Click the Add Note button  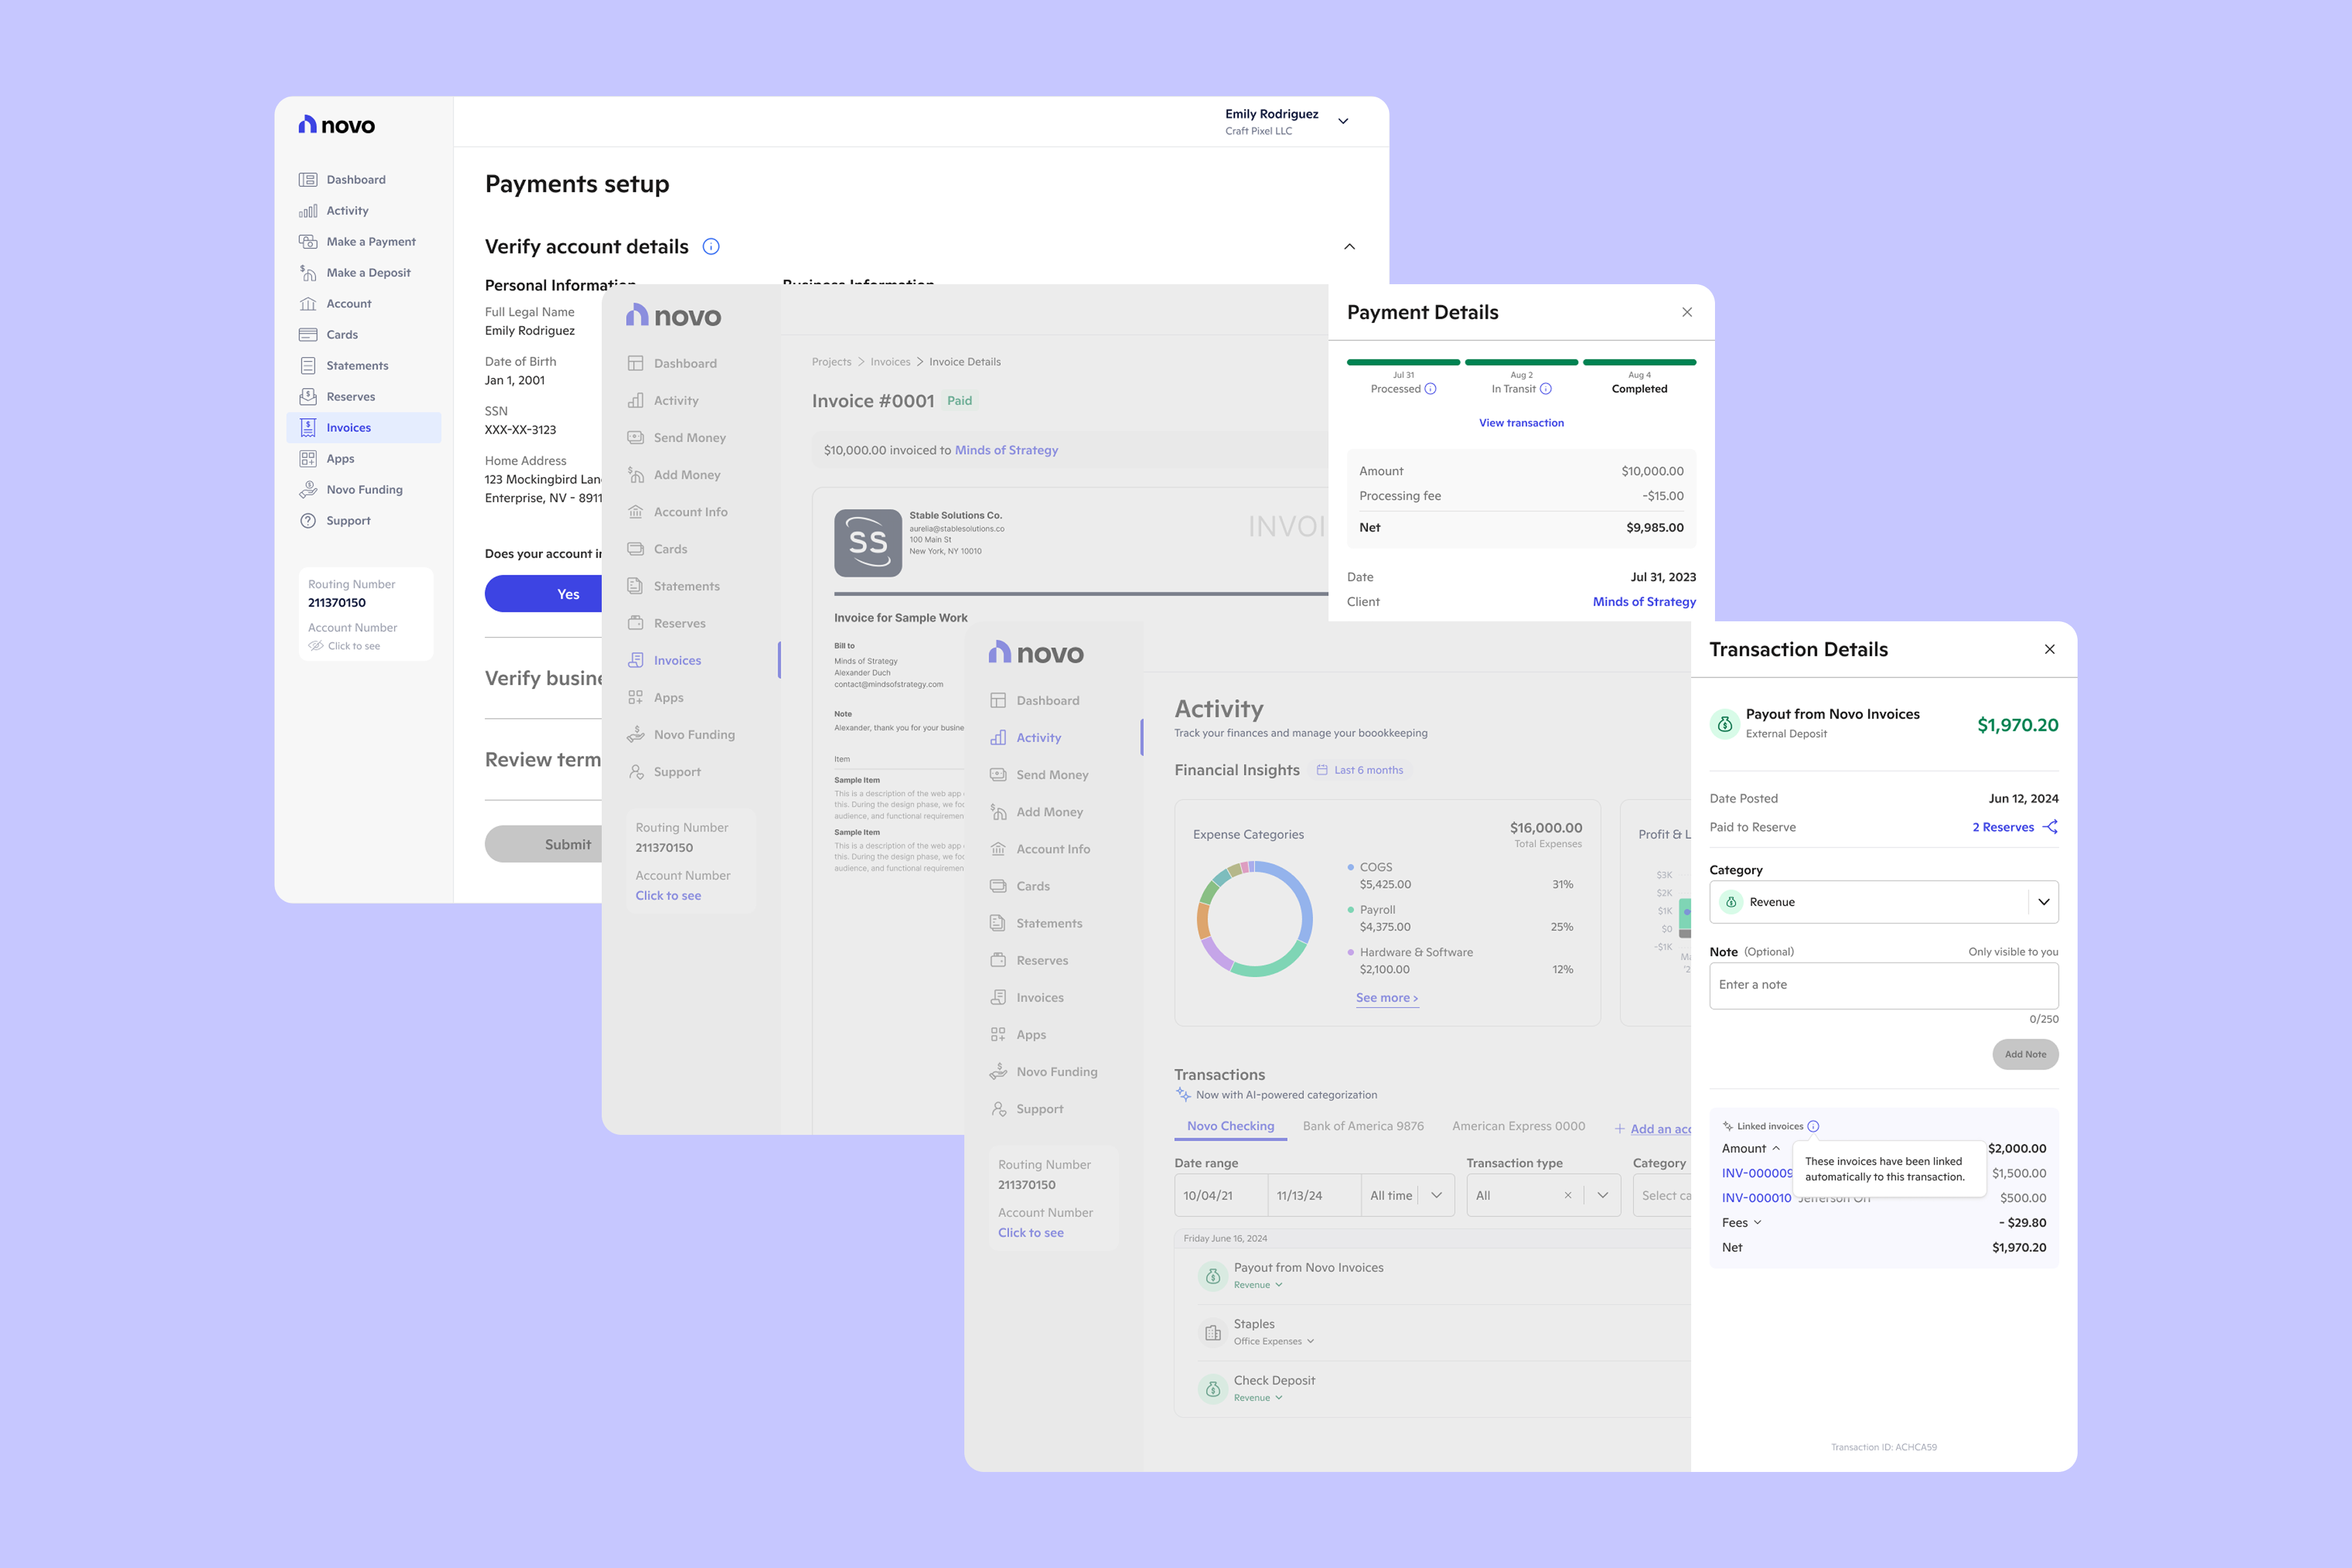2025,1054
